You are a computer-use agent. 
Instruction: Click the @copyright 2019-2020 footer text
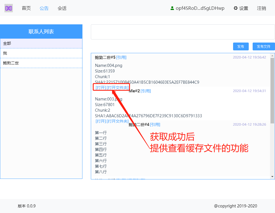(x=236, y=206)
